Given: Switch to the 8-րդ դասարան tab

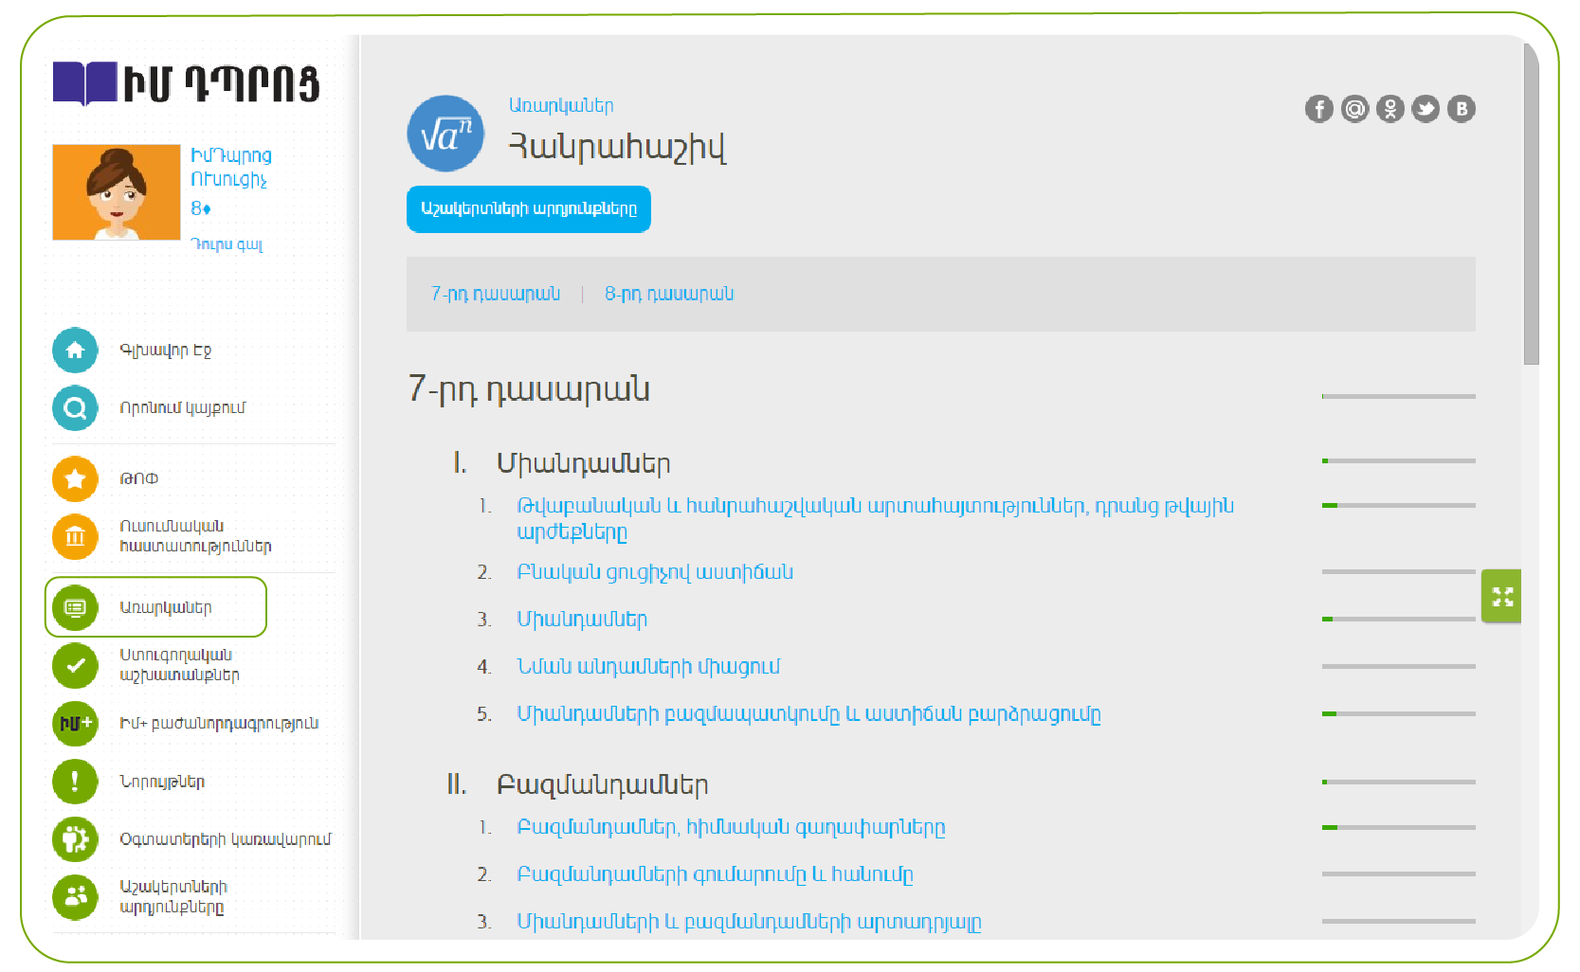Looking at the screenshot, I should click(x=669, y=294).
